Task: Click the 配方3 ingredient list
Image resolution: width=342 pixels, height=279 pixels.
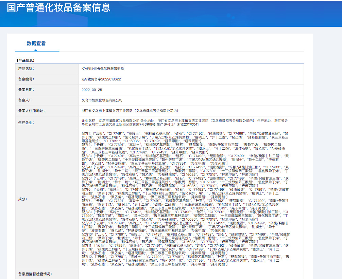Action: click(185, 160)
